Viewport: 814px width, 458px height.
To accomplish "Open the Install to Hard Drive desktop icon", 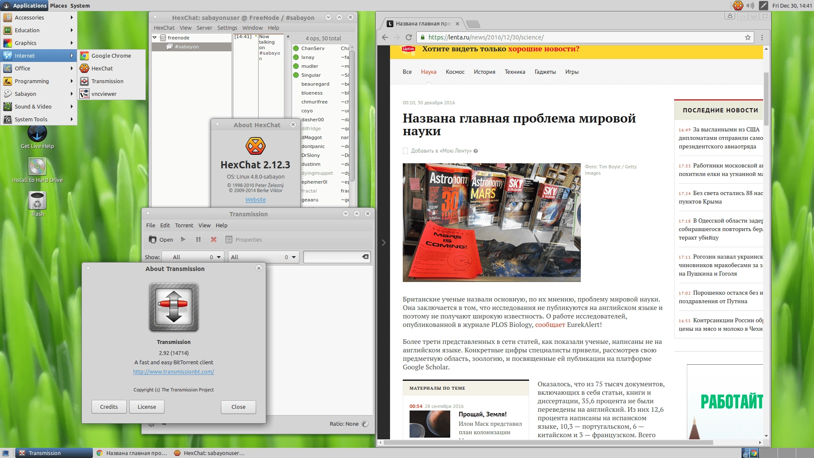I will (37, 170).
